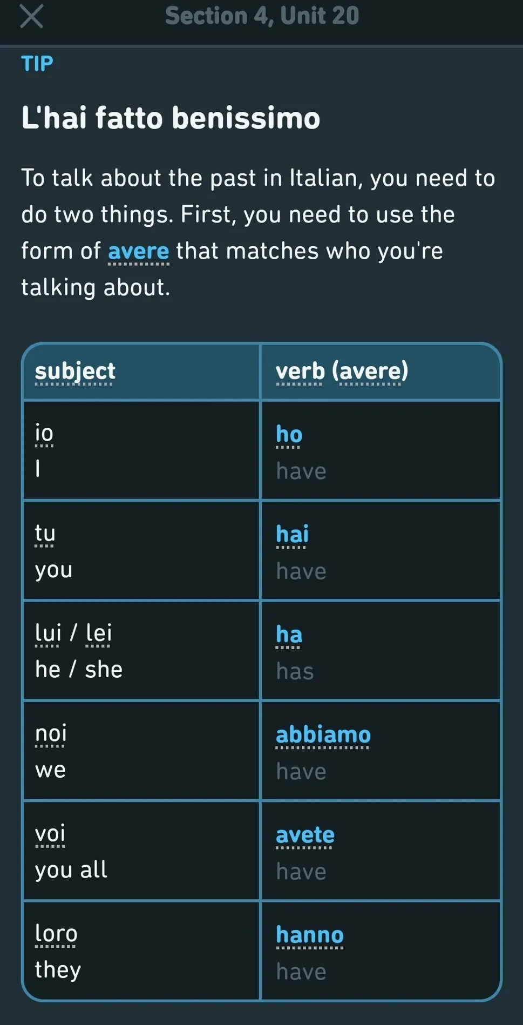Tap the underlined word 'avere' in the paragraph

(138, 251)
